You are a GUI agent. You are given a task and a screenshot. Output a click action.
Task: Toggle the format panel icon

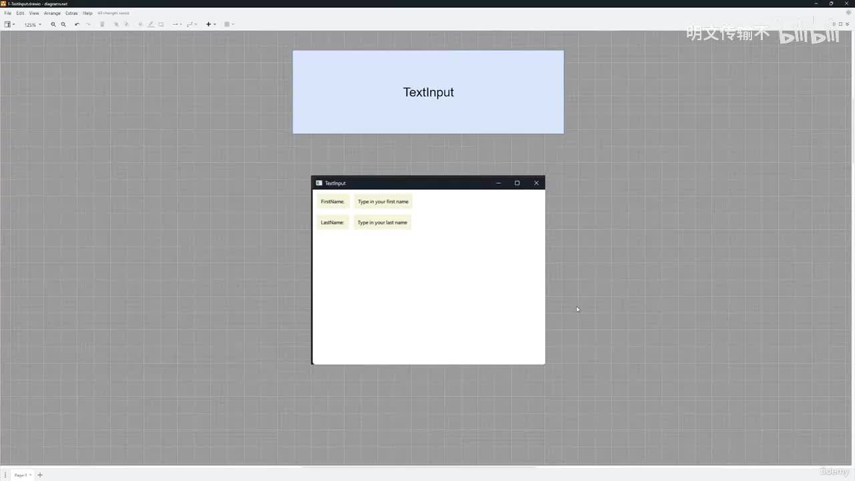tap(840, 24)
